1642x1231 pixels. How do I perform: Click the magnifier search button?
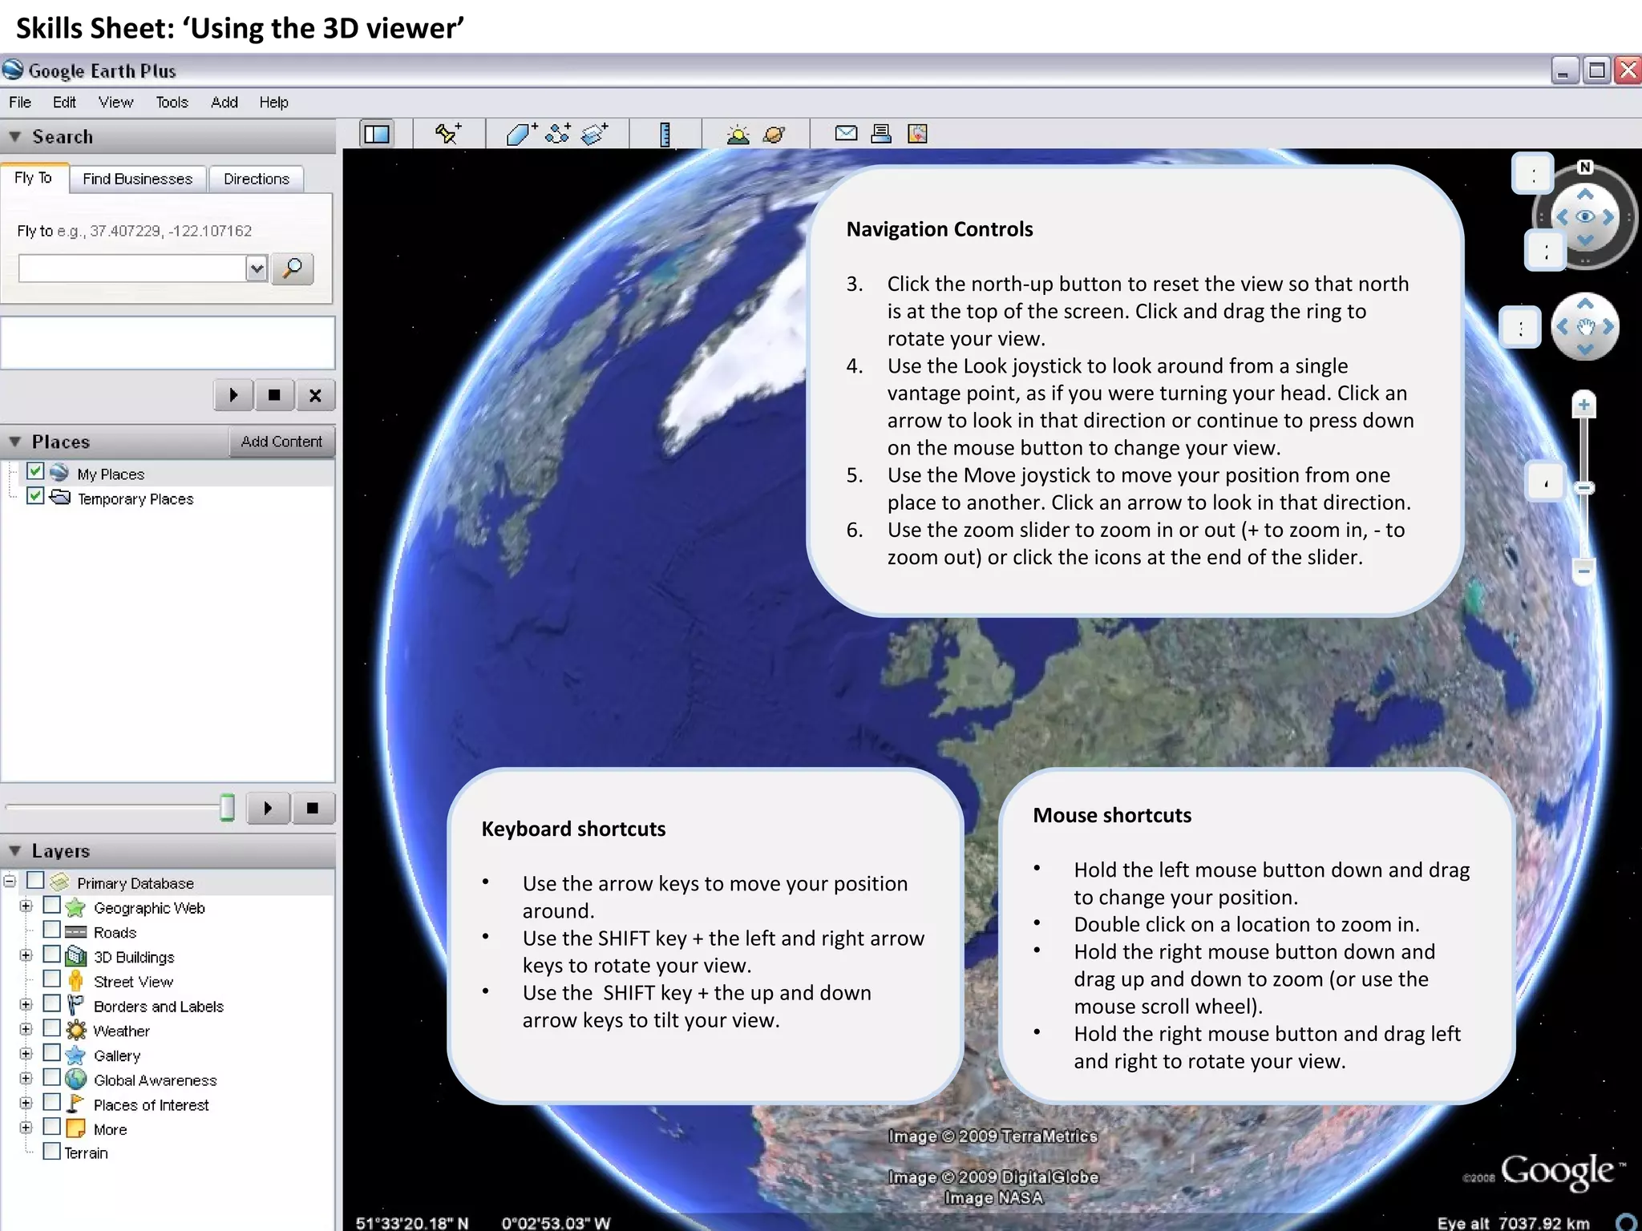coord(293,268)
